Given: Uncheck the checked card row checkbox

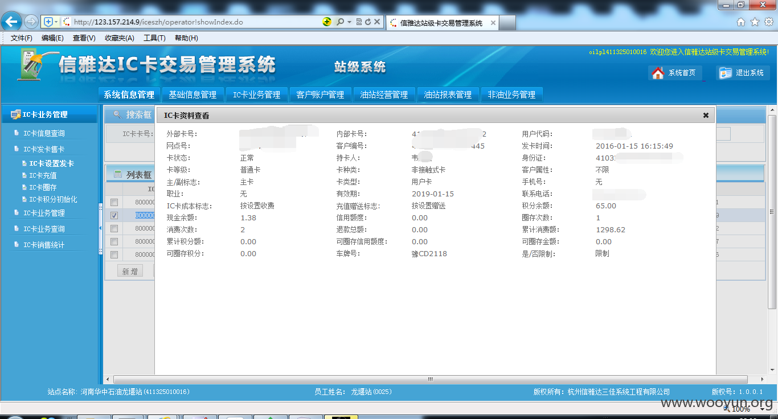Looking at the screenshot, I should [x=114, y=215].
